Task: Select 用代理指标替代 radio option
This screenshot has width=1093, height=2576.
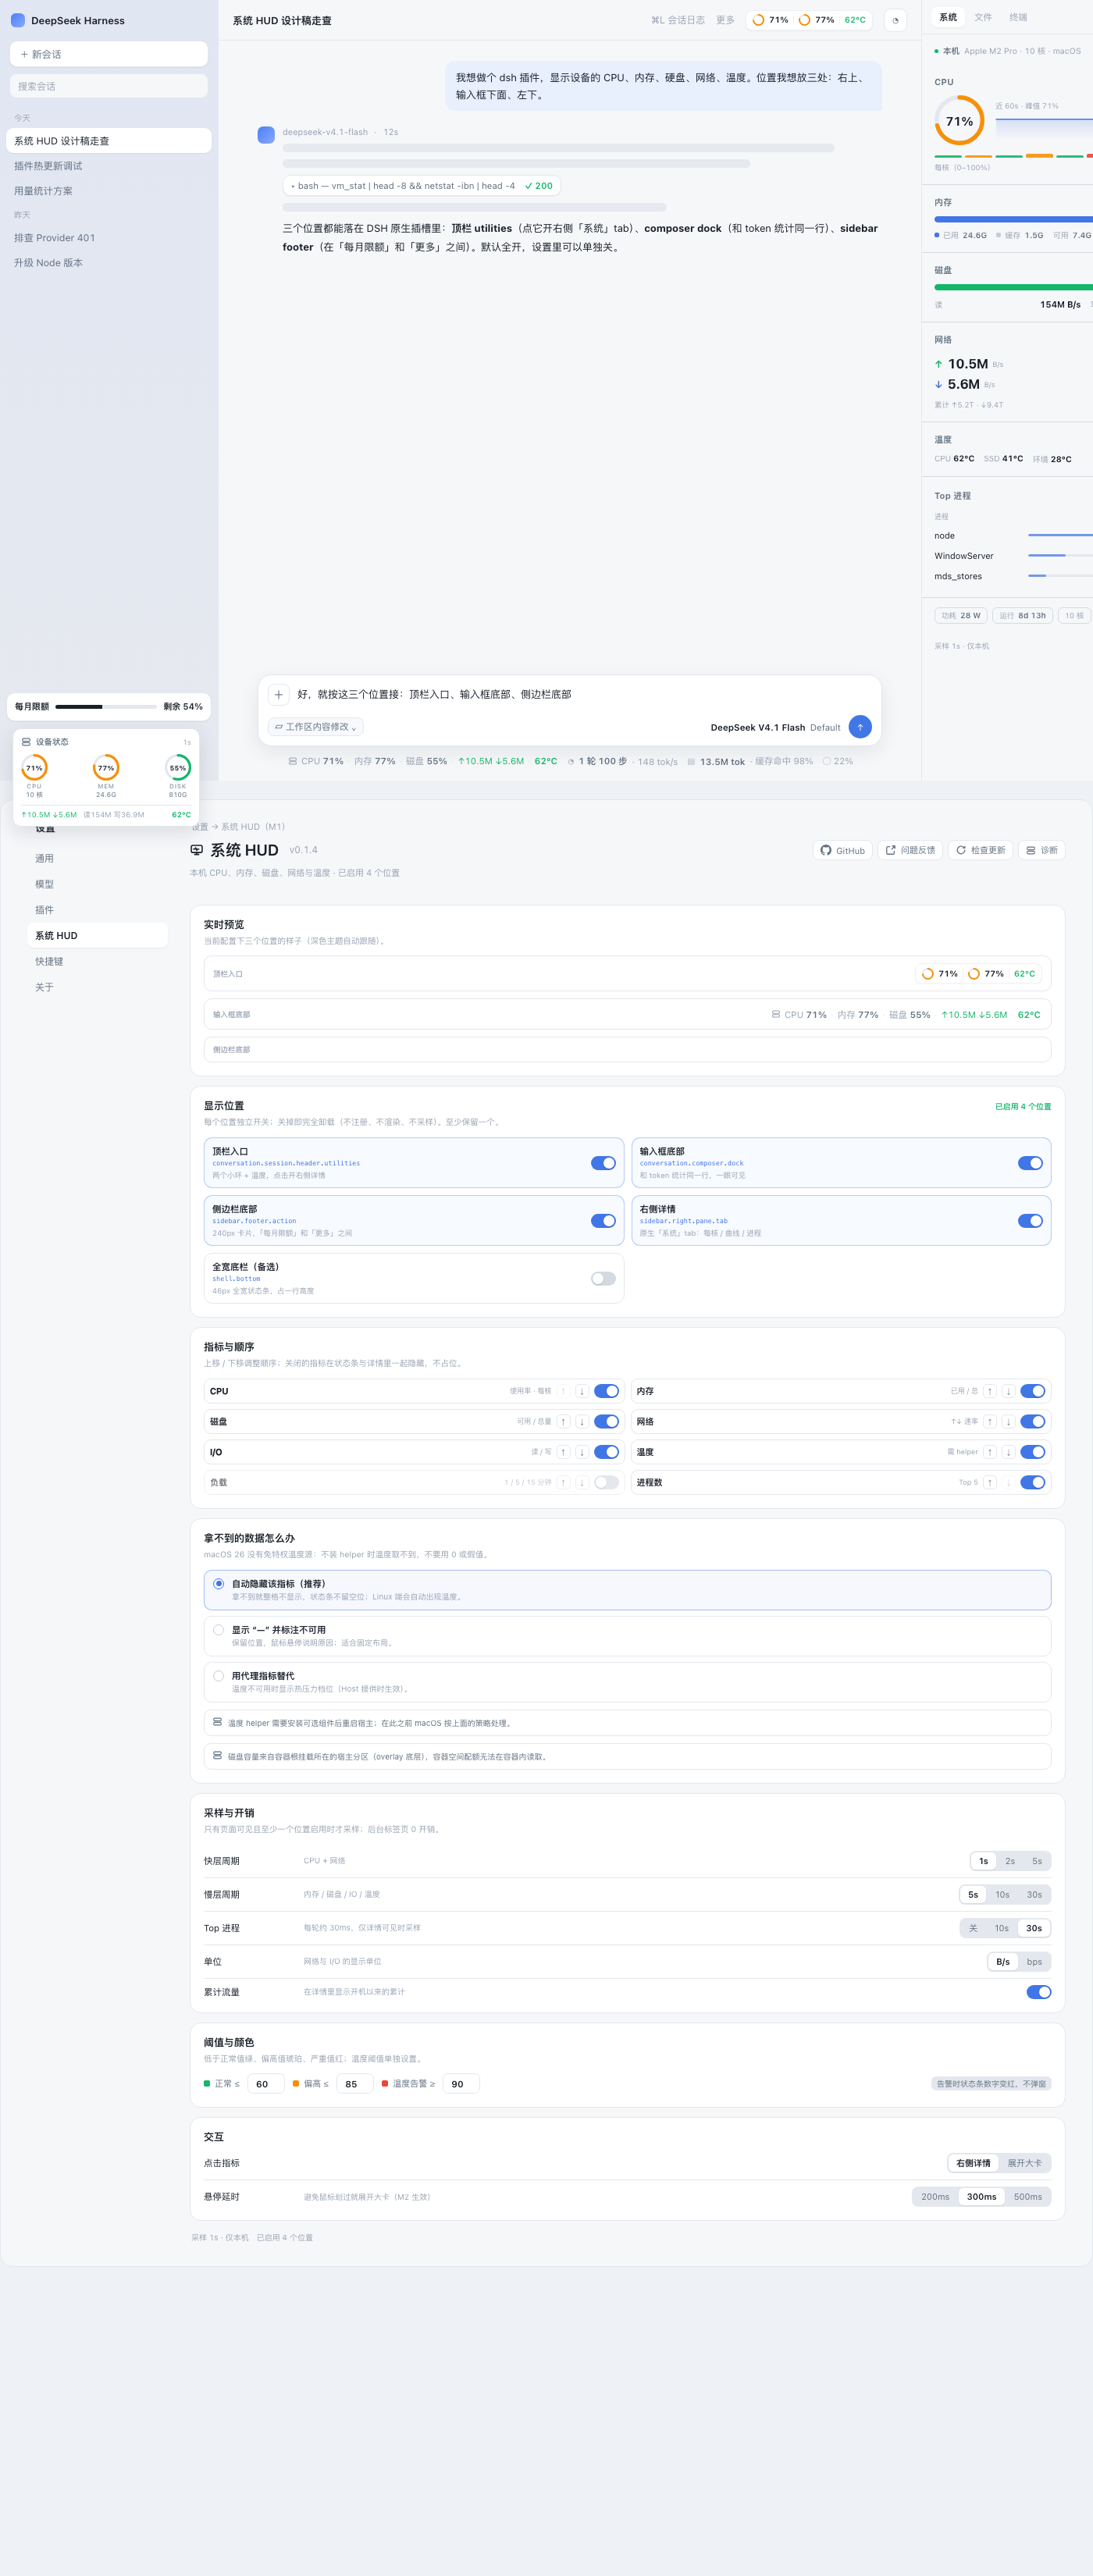Action: (x=218, y=1676)
